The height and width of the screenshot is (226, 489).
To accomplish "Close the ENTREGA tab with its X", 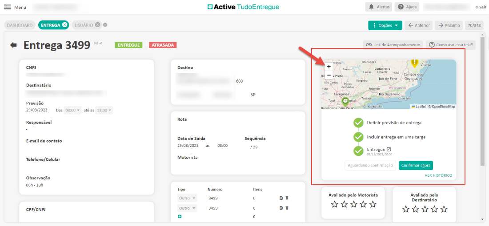I will tap(64, 25).
